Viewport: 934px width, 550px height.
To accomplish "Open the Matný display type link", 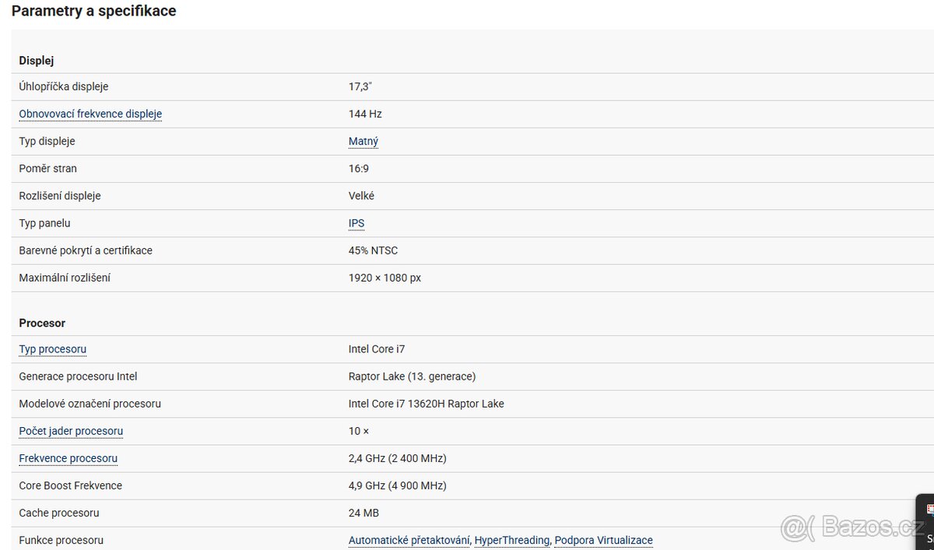I will (363, 141).
